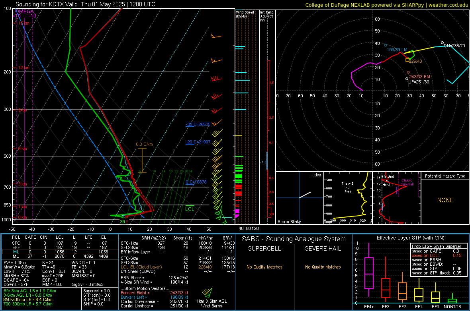Select the 850 pressure level label
Image resolution: width=470 pixels, height=311 pixels.
click(x=7, y=205)
